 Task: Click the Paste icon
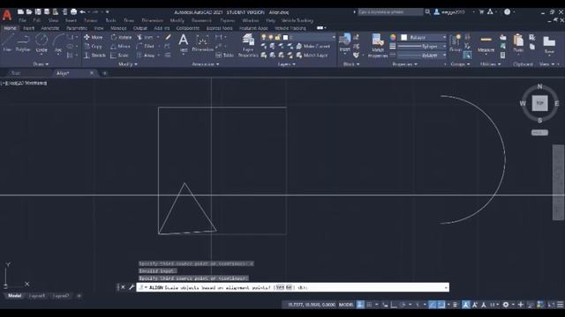518,43
